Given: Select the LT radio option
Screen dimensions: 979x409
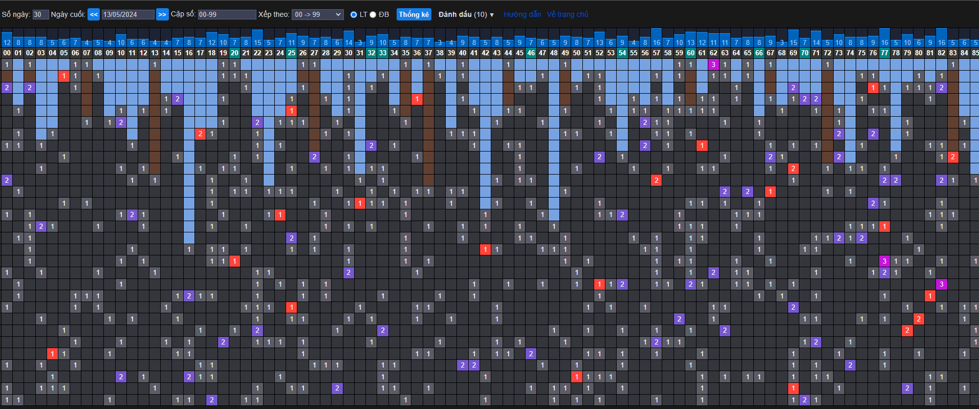Looking at the screenshot, I should coord(354,14).
